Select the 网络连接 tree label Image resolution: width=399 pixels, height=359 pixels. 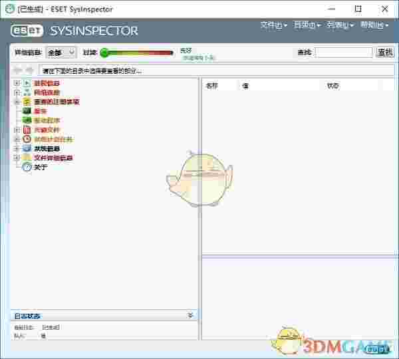pyautogui.click(x=47, y=92)
